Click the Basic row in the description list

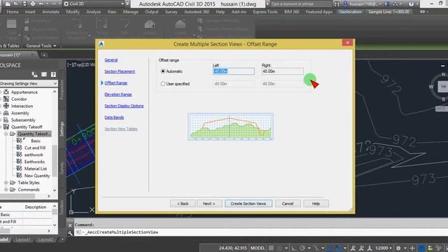point(26,215)
